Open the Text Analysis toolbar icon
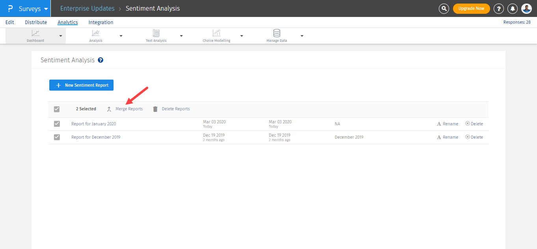537x249 pixels. pos(156,33)
